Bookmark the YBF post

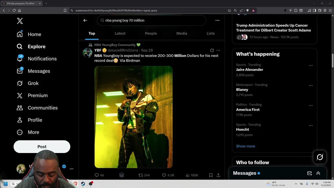211,175
